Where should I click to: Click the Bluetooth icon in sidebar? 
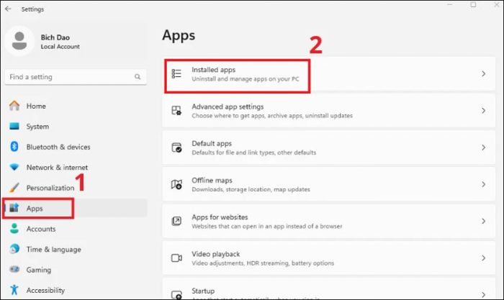(x=14, y=147)
